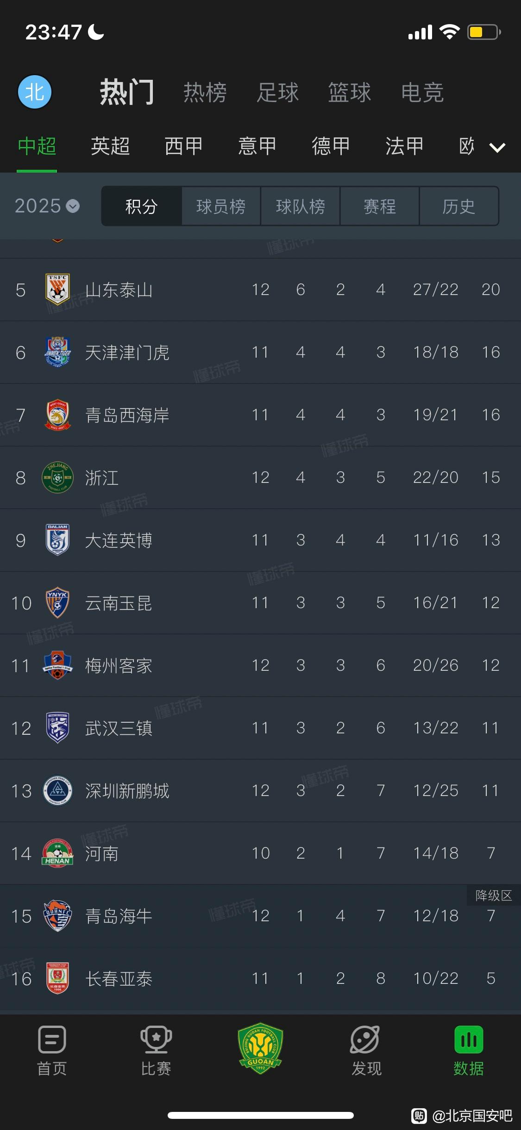
Task: Tap the 长春亚泰 team row
Action: tap(260, 978)
